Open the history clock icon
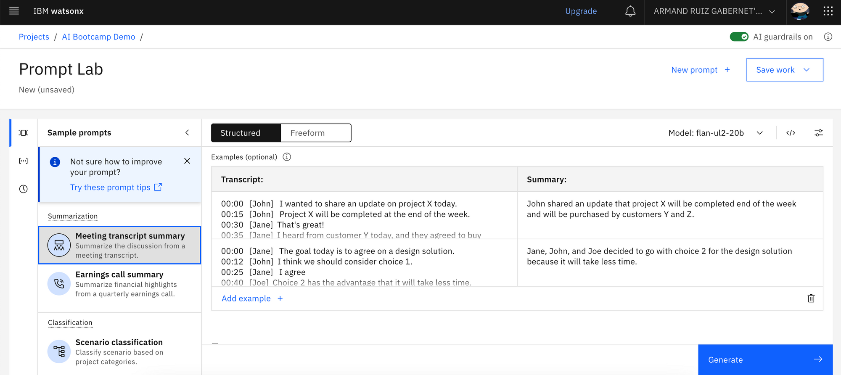The height and width of the screenshot is (375, 841). coord(24,189)
